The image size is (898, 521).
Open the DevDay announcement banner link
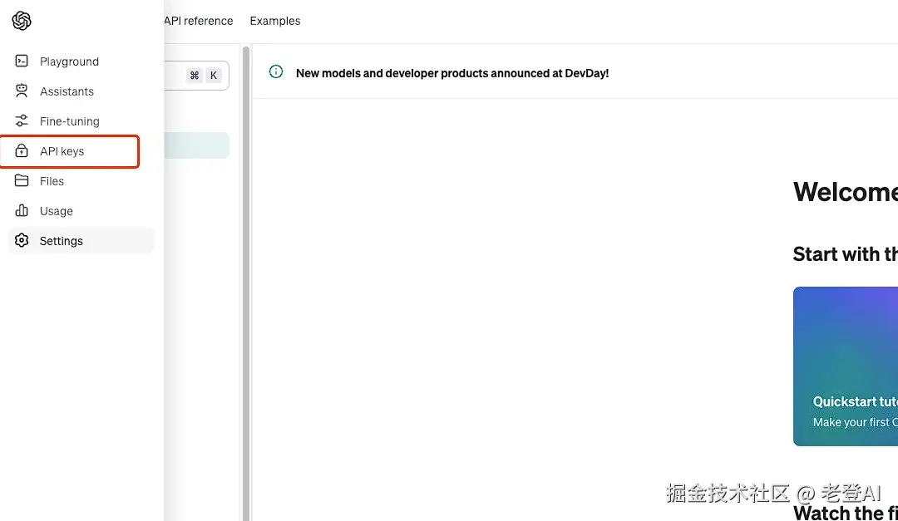coord(452,73)
